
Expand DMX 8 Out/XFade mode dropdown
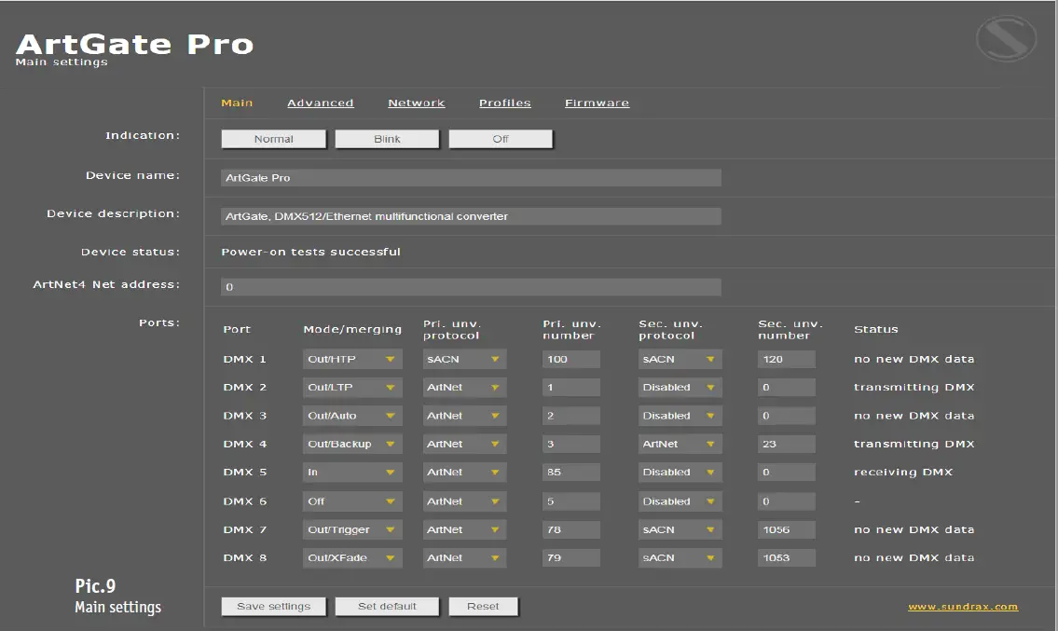[352, 558]
